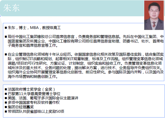Click the bullet before 现任中国化工集团 paragraph

[6, 37]
